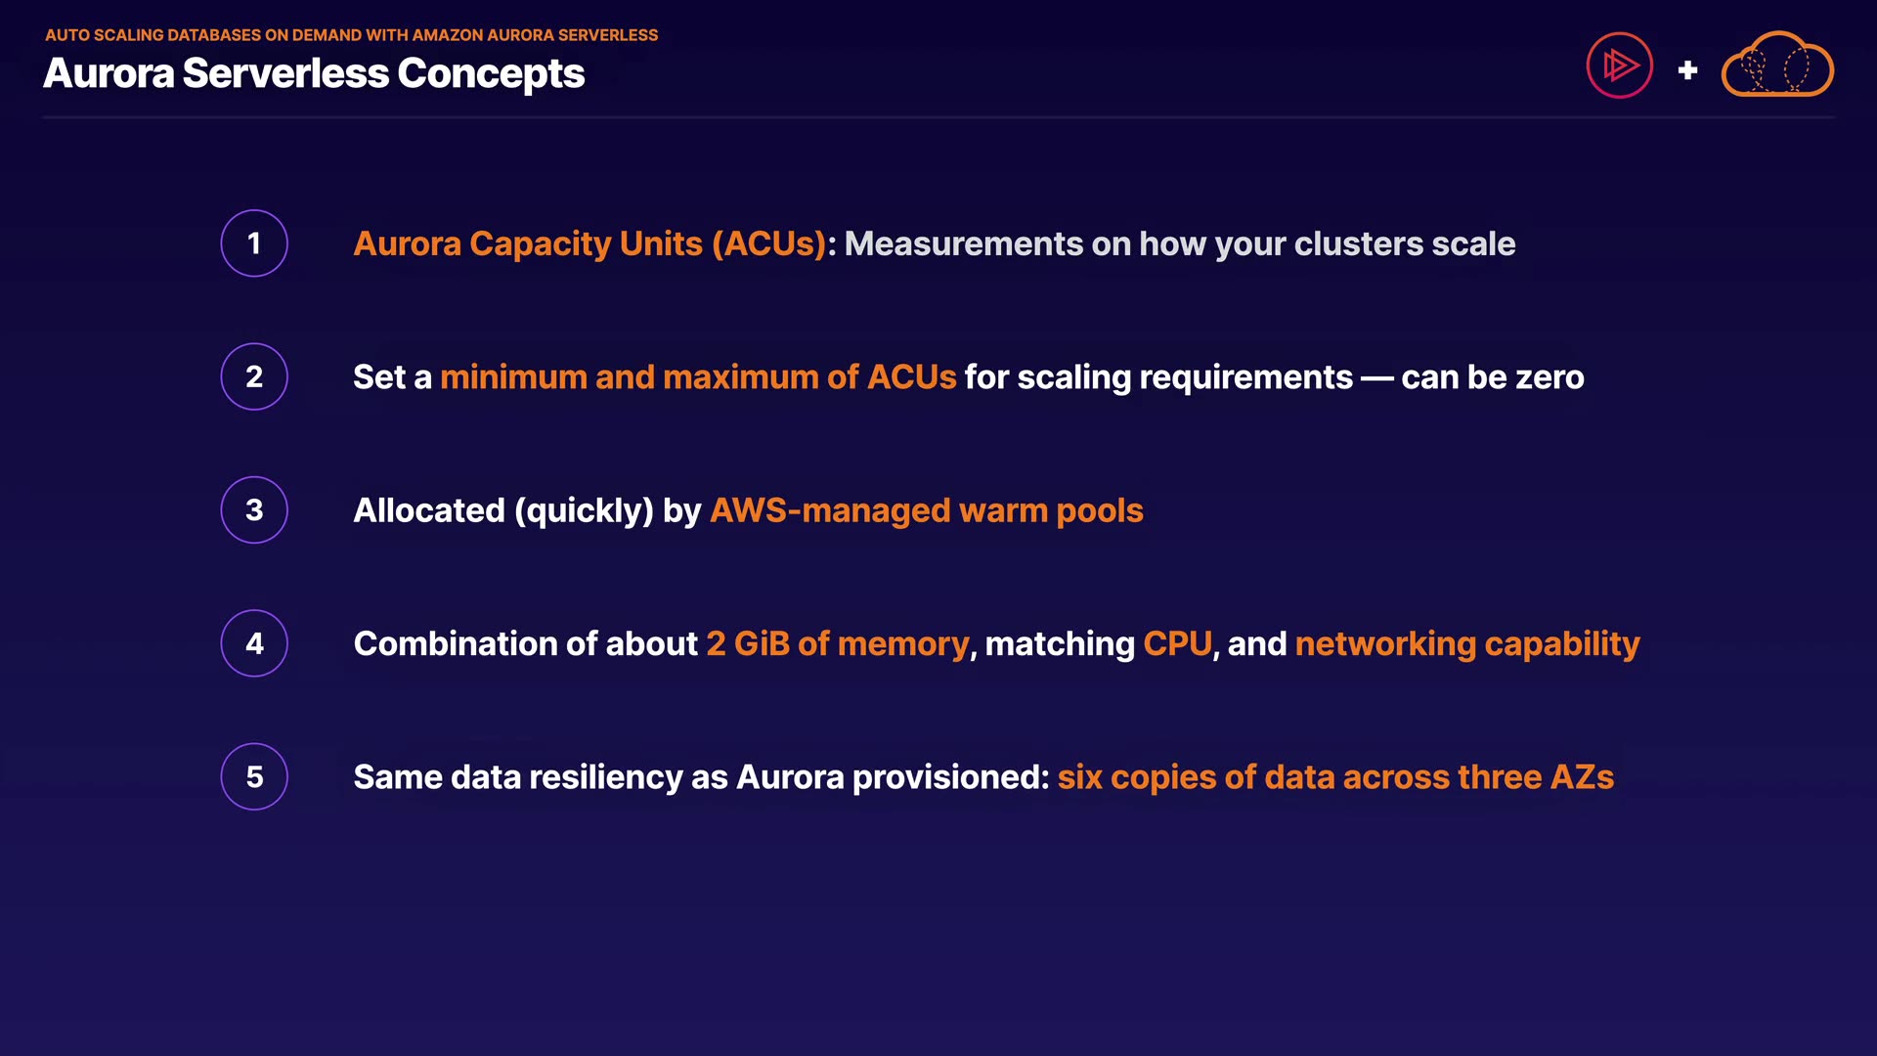Select the numbered circle 5 badge
Screen dimensions: 1877x1056
pyautogui.click(x=254, y=777)
